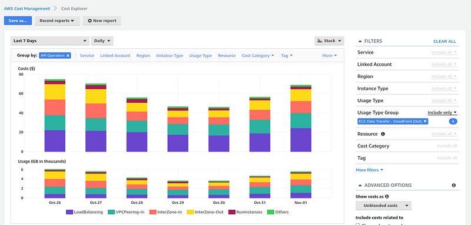Collapse the Filters section triangle

(x=360, y=41)
